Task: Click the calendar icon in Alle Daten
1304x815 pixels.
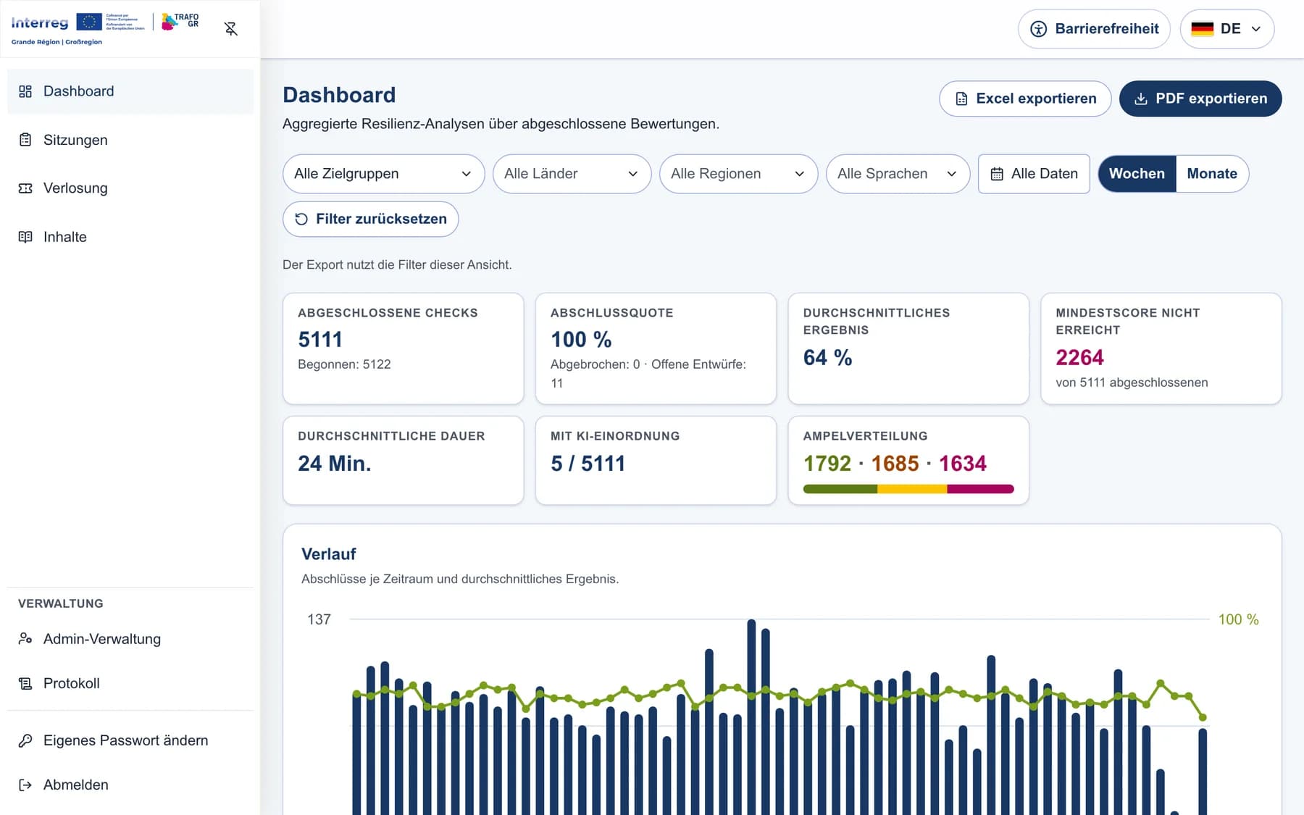Action: 997,174
